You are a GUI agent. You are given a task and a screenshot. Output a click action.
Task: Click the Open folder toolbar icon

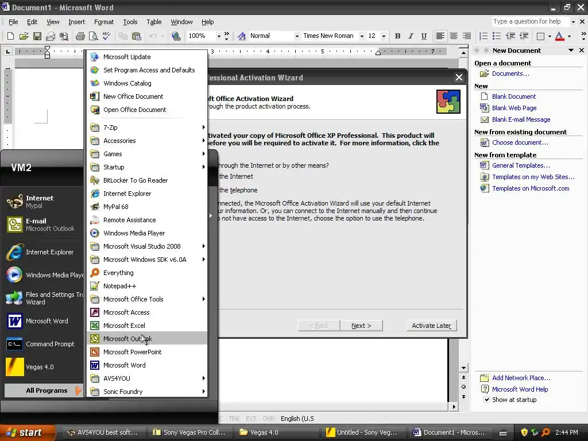pyautogui.click(x=24, y=36)
